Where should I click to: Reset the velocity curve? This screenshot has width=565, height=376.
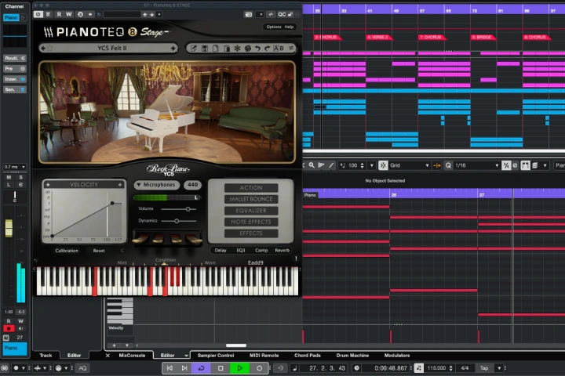click(99, 251)
